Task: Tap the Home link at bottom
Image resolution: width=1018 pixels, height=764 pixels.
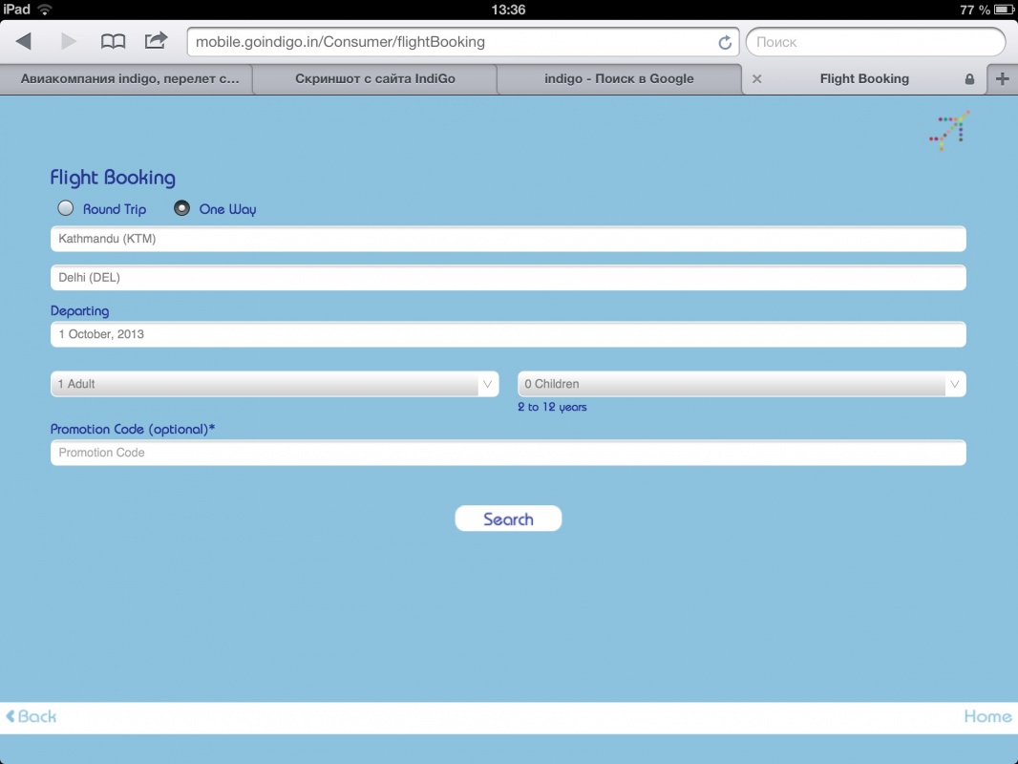Action: tap(987, 716)
